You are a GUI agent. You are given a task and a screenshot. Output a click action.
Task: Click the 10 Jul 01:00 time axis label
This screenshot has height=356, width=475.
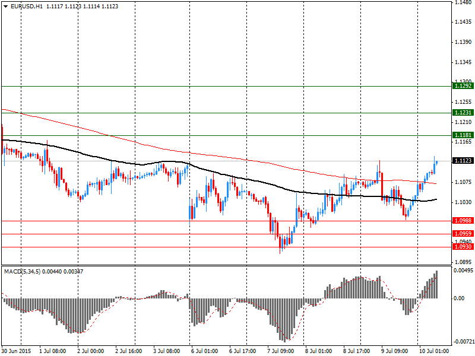coord(434,351)
